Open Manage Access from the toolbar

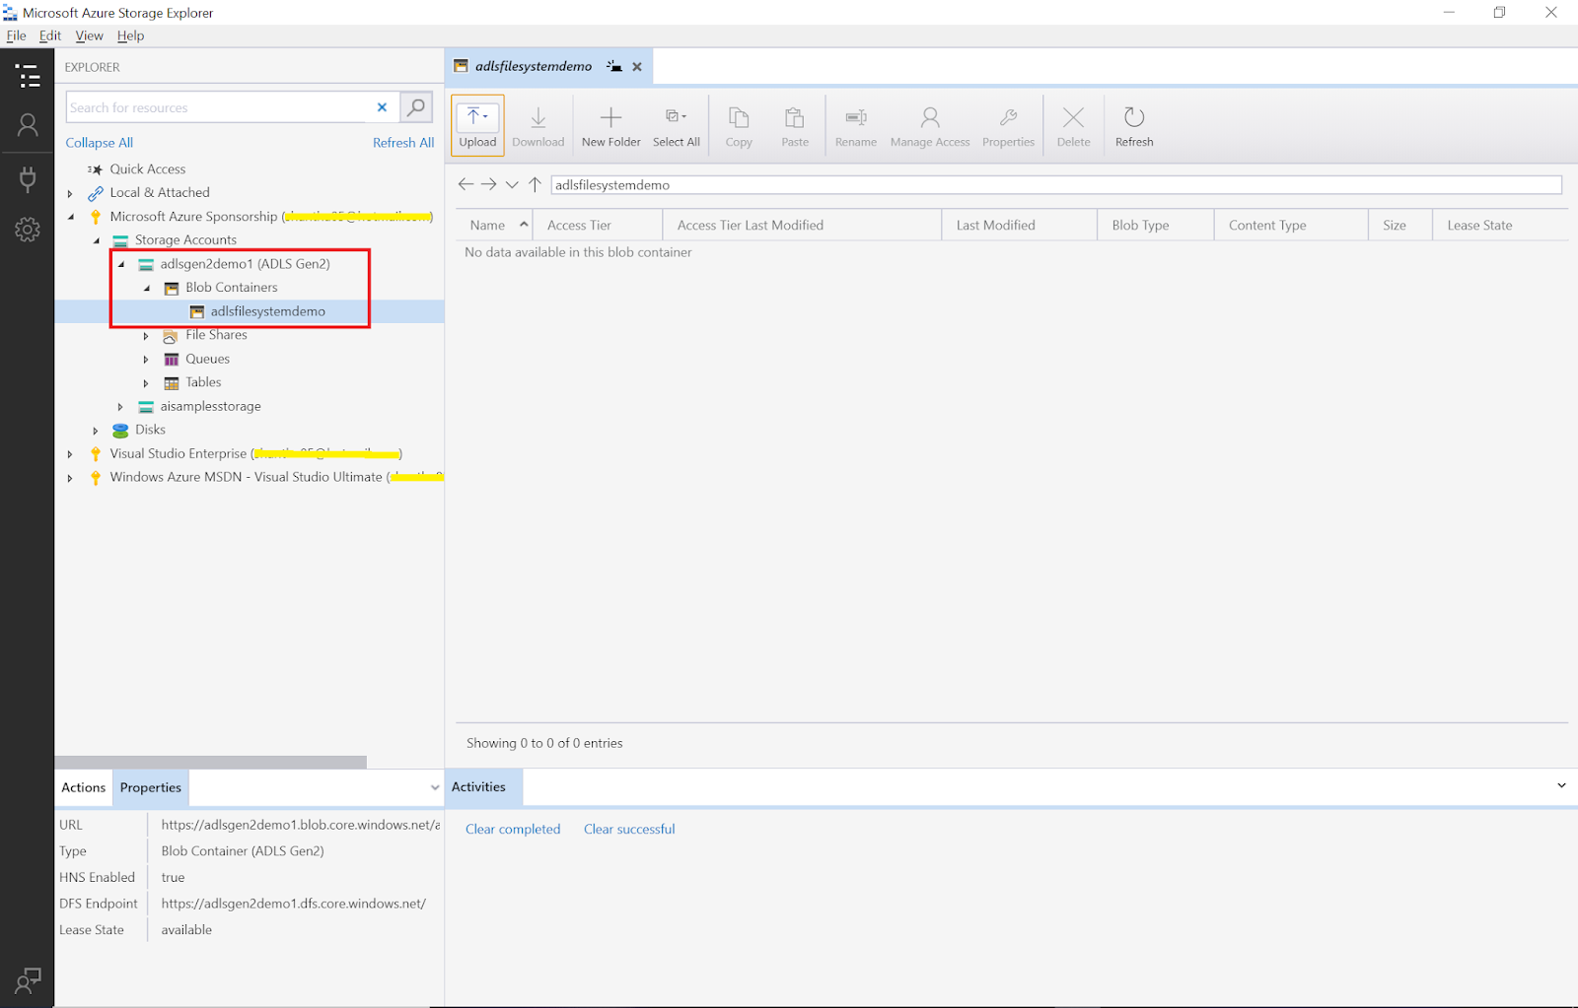928,123
